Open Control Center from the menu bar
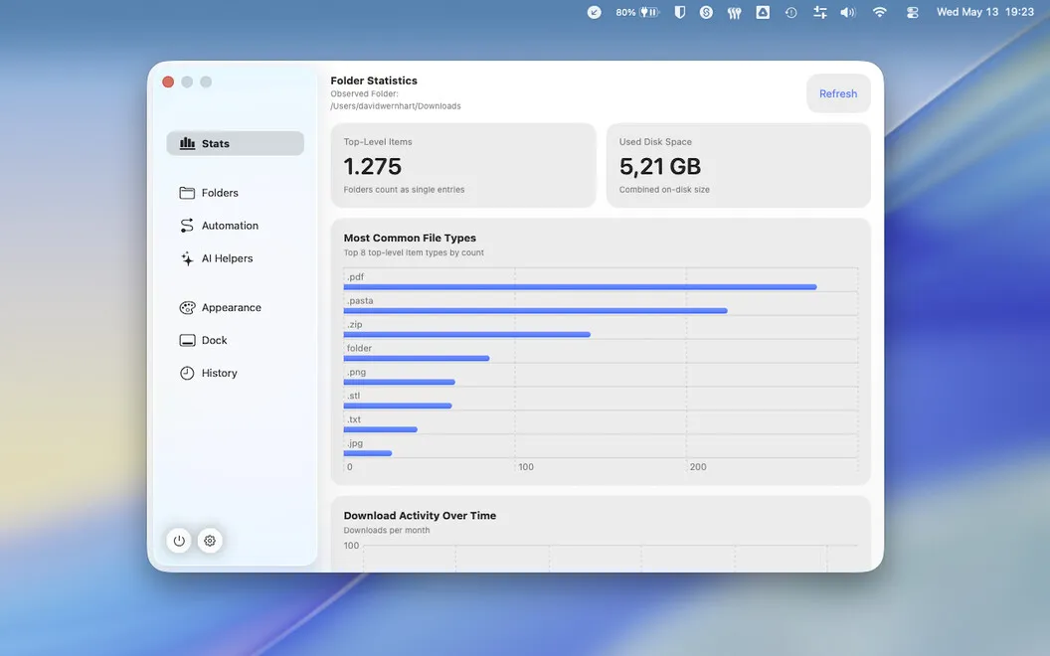Viewport: 1050px width, 656px height. tap(912, 12)
